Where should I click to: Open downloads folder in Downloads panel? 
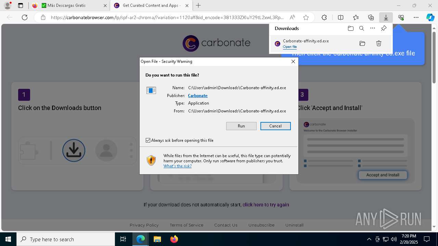pos(350,28)
